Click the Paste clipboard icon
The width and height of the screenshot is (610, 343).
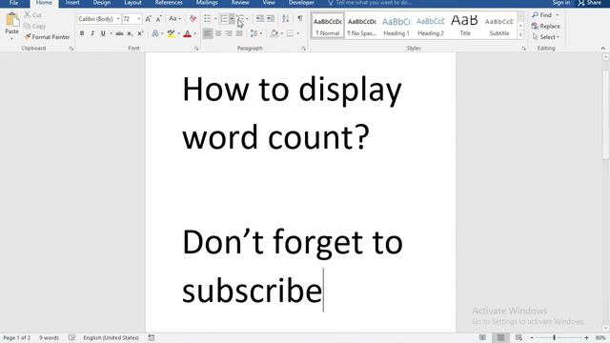(12, 19)
